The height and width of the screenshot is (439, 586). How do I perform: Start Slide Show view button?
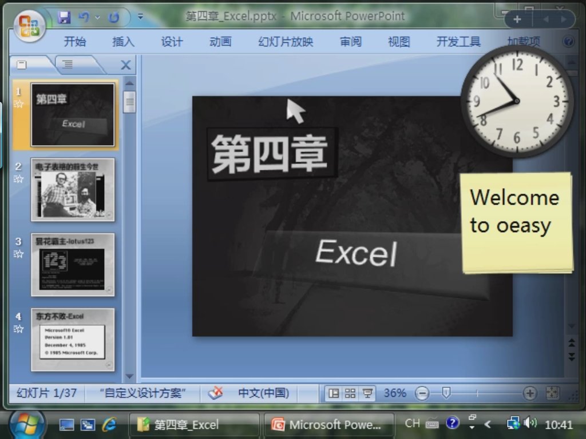click(367, 393)
